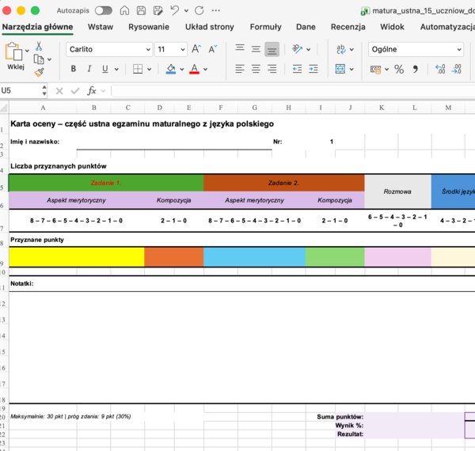Viewport: 475px width, 451px height.
Task: Click the Save floppy disk icon
Action: pyautogui.click(x=141, y=10)
